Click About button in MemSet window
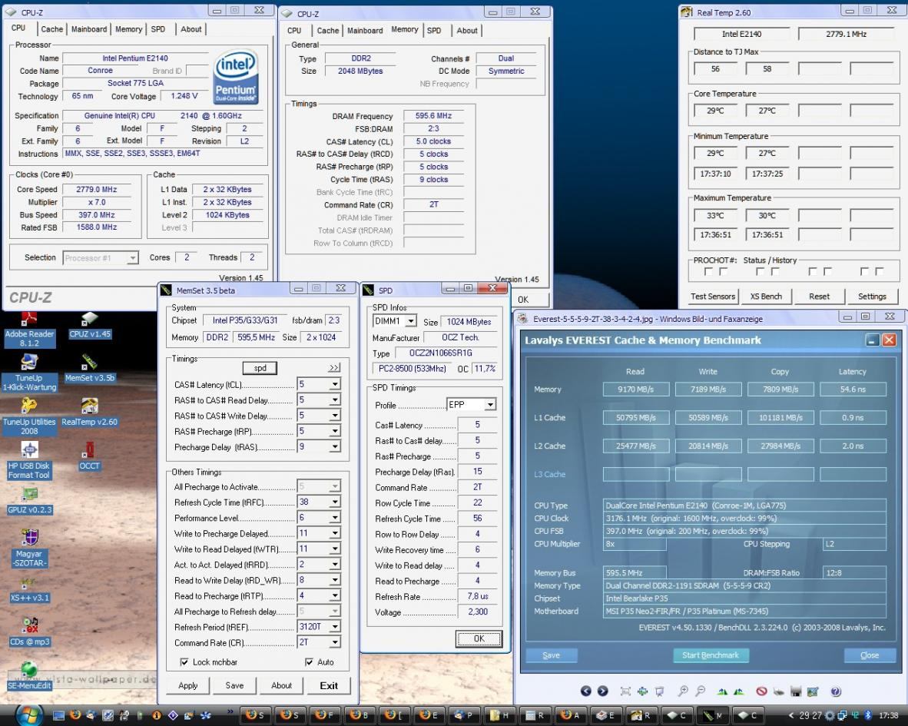 coord(281,685)
